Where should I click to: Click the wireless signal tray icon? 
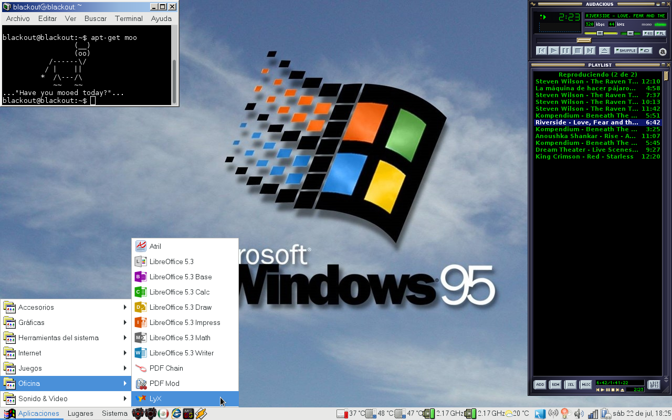coord(553,414)
